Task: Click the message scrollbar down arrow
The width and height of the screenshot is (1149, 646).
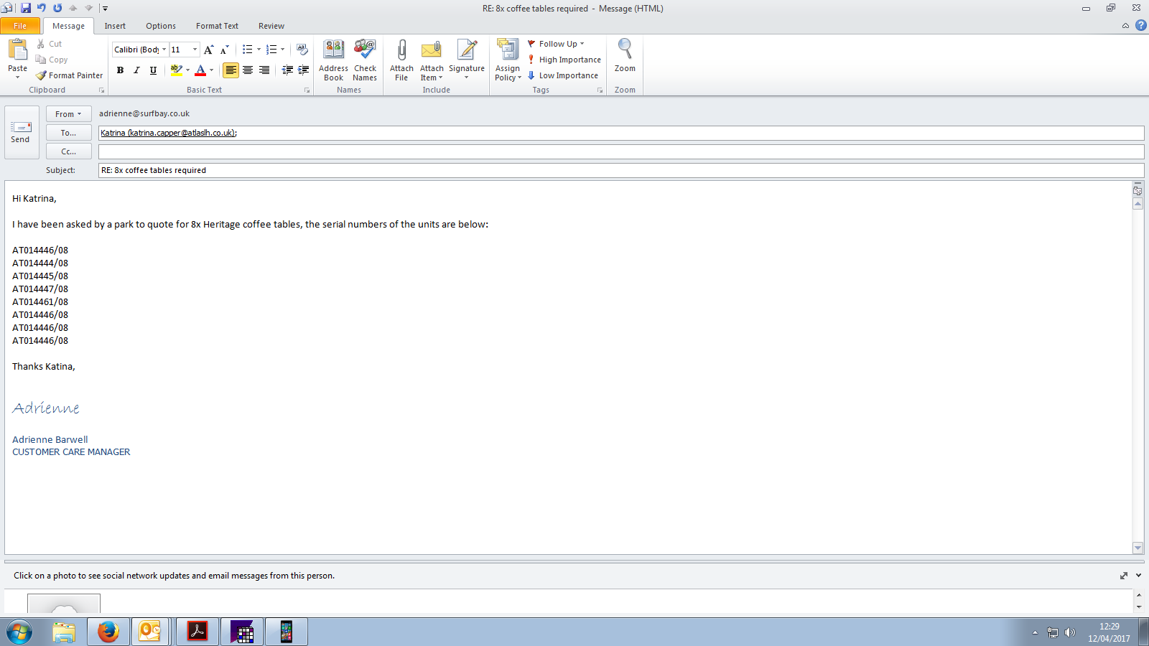Action: coord(1138,548)
